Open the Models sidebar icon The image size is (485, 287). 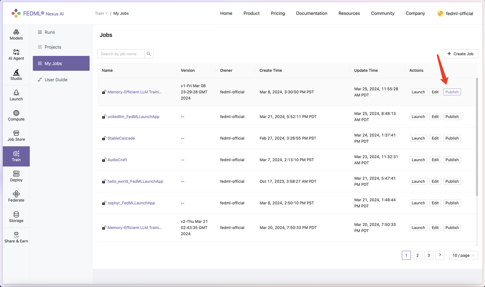16,32
